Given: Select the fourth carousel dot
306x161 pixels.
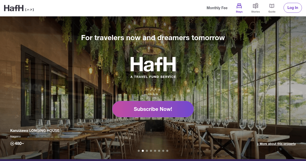Looking at the screenshot, I should (x=151, y=151).
